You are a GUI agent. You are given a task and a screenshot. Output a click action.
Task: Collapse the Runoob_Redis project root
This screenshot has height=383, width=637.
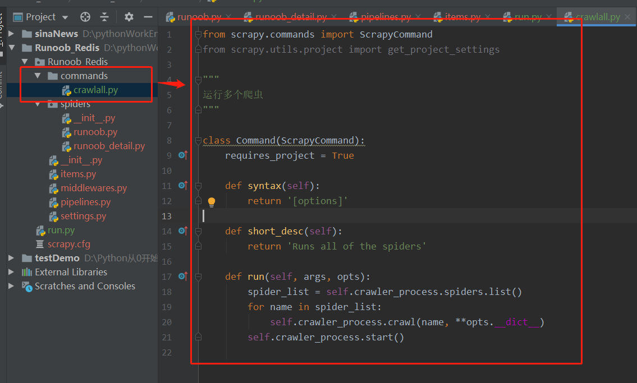tap(11, 48)
